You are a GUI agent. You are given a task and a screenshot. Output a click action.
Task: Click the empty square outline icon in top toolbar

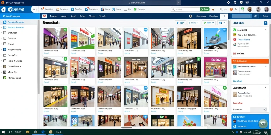pyautogui.click(x=125, y=9)
